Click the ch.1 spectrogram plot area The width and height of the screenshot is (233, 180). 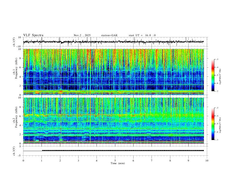pos(114,72)
